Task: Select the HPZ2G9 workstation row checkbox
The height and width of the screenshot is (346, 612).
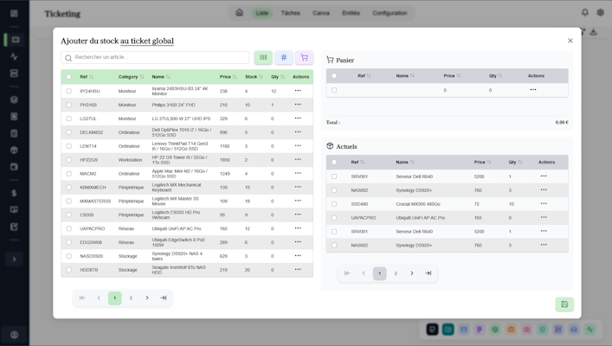Action: point(69,160)
